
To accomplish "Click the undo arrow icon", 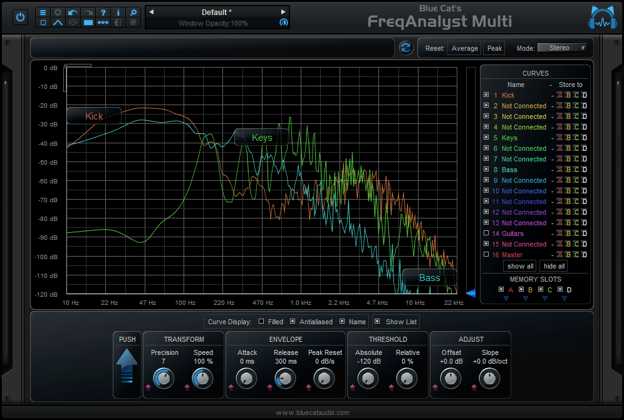I will point(73,13).
